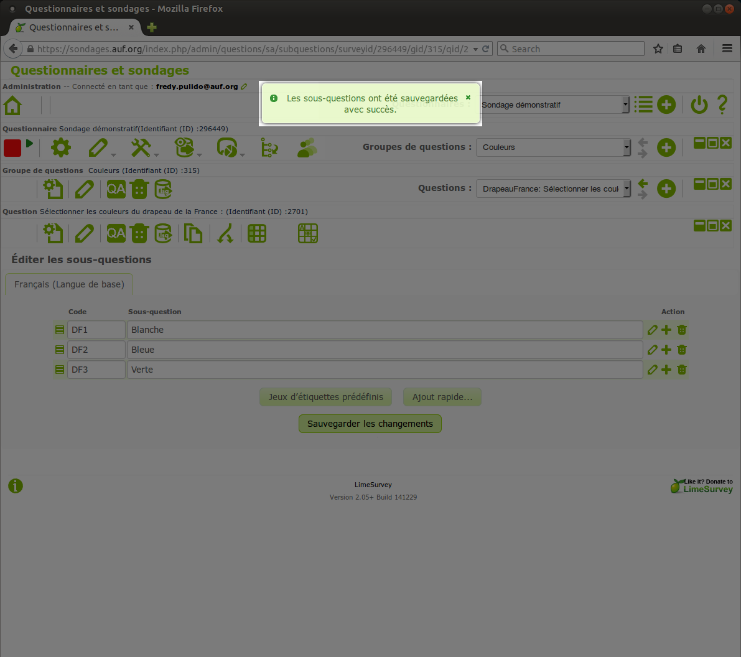Open question group organizer tree icon
The image size is (741, 657).
[269, 147]
